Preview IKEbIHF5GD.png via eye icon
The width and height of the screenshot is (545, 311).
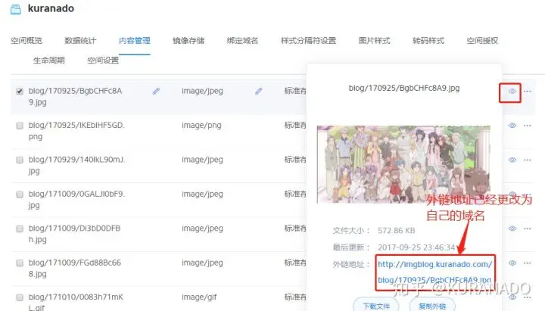(512, 126)
